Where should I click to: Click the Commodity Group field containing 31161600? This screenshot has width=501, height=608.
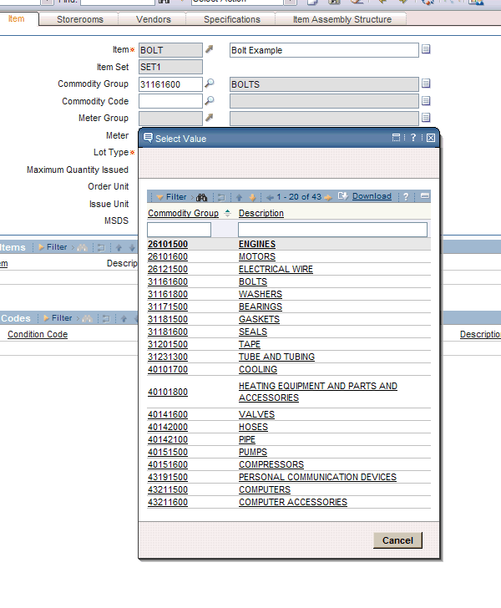pos(170,84)
